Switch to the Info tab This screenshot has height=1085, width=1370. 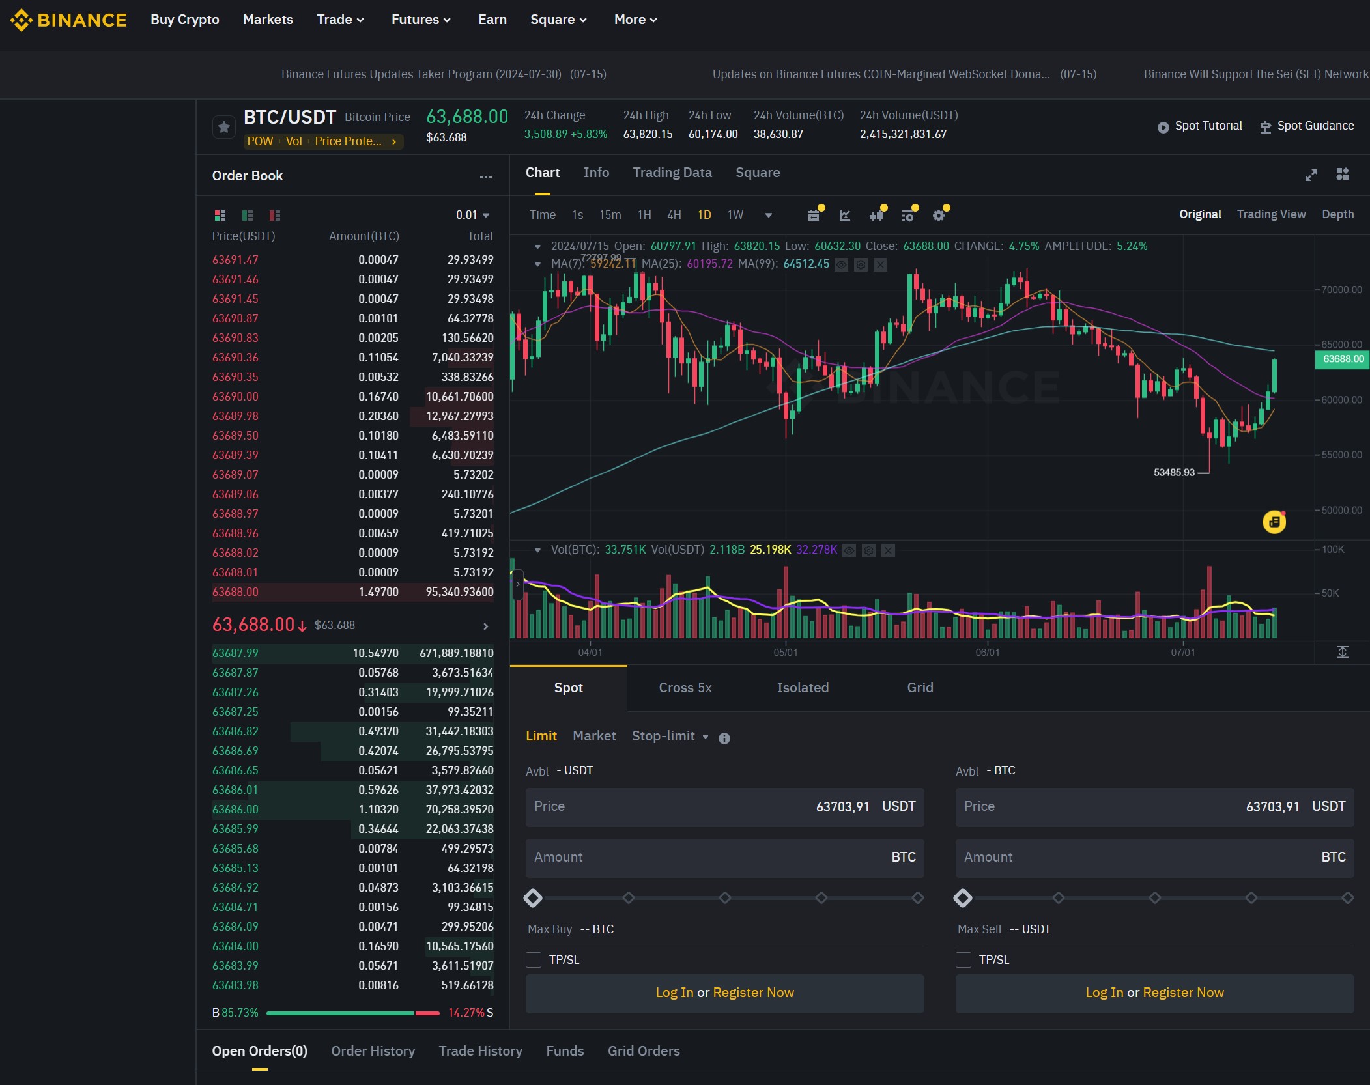click(x=596, y=173)
